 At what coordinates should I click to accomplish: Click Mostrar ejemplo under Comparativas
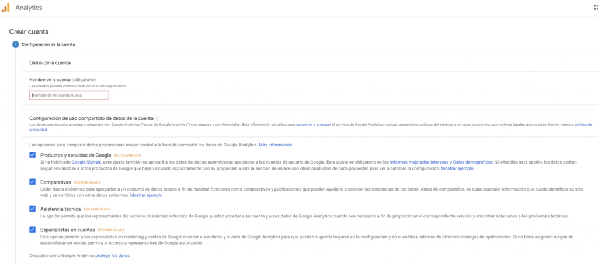point(146,195)
